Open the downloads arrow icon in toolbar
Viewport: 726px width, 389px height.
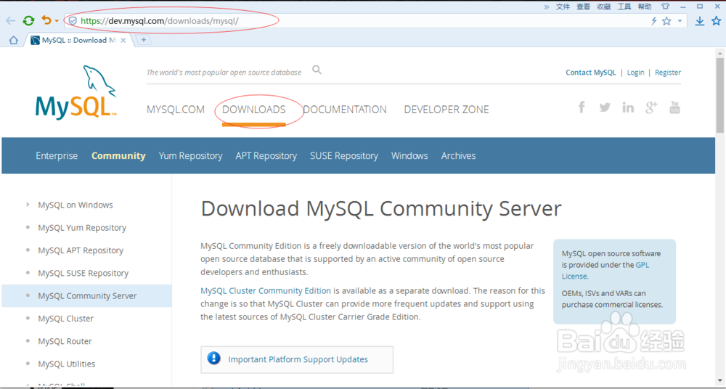[x=700, y=21]
